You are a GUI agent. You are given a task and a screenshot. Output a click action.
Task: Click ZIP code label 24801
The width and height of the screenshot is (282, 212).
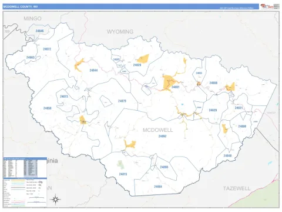tap(176, 87)
